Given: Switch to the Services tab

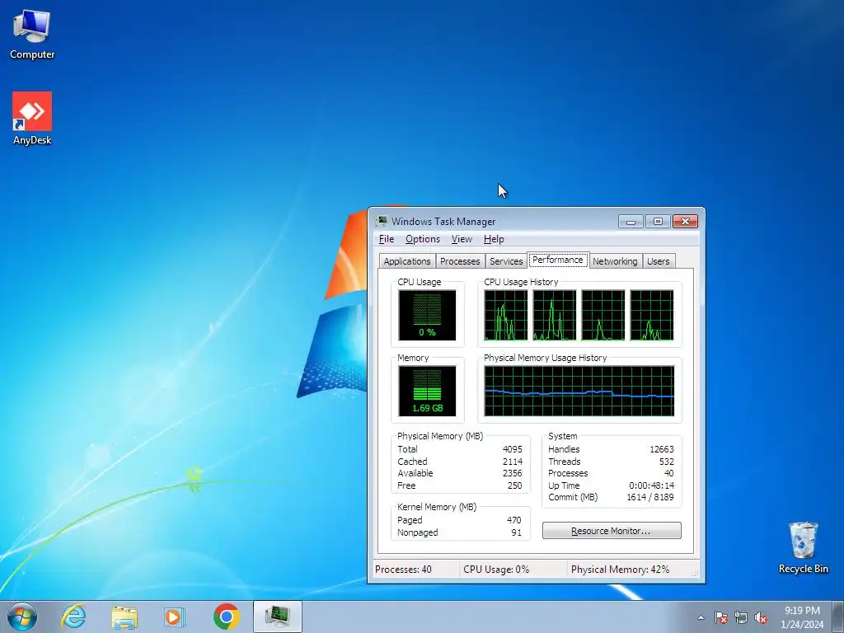Looking at the screenshot, I should [x=506, y=261].
